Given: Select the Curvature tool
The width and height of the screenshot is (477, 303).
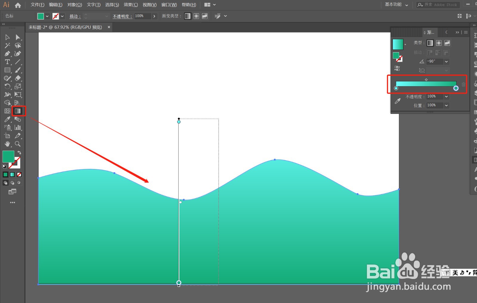Looking at the screenshot, I should (18, 54).
